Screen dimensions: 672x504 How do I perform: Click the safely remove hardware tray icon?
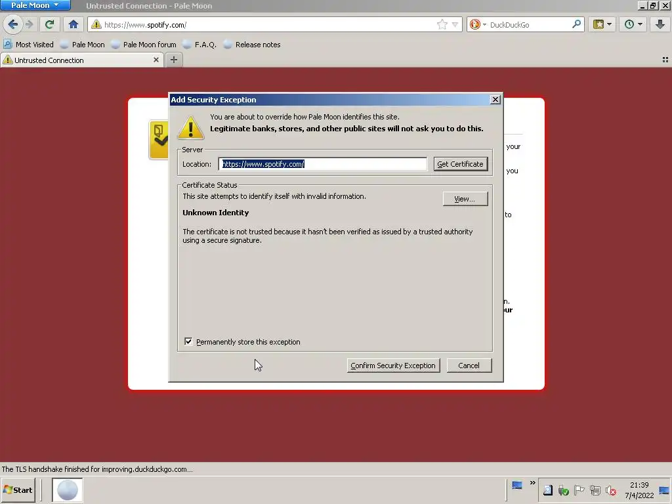[x=564, y=490]
